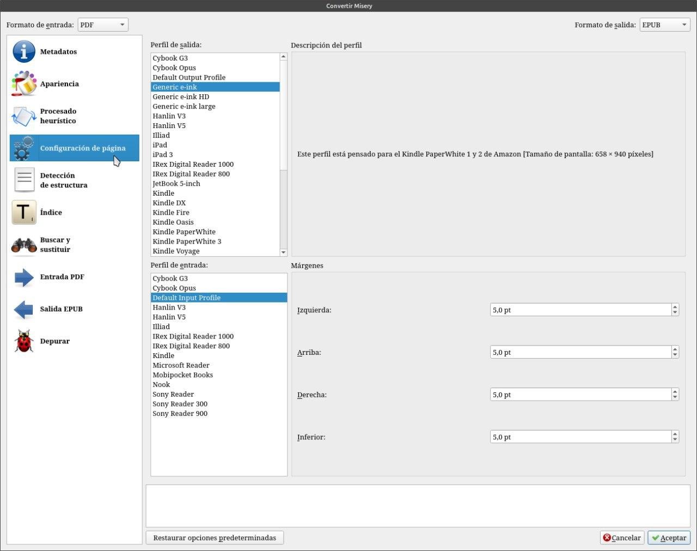Click the Apariencia paint icon

coord(24,84)
